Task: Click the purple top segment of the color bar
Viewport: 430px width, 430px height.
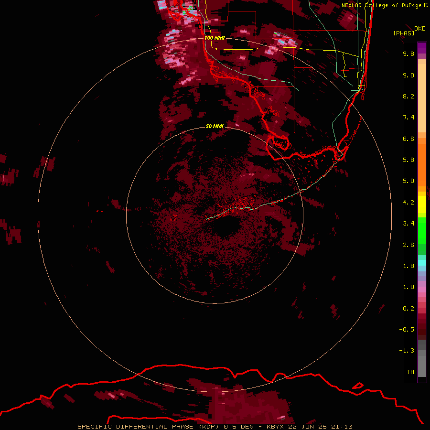Action: point(422,48)
